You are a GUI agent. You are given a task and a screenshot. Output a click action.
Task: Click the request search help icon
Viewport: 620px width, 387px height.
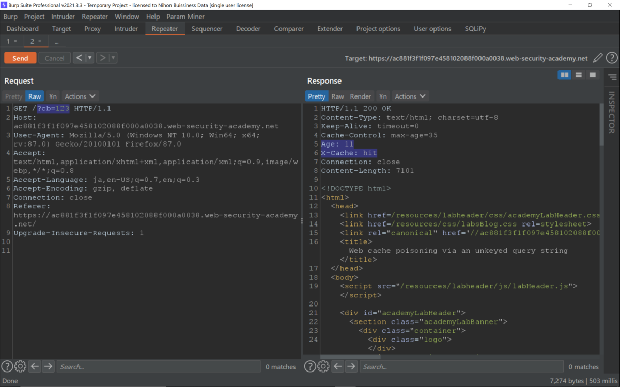coord(7,366)
